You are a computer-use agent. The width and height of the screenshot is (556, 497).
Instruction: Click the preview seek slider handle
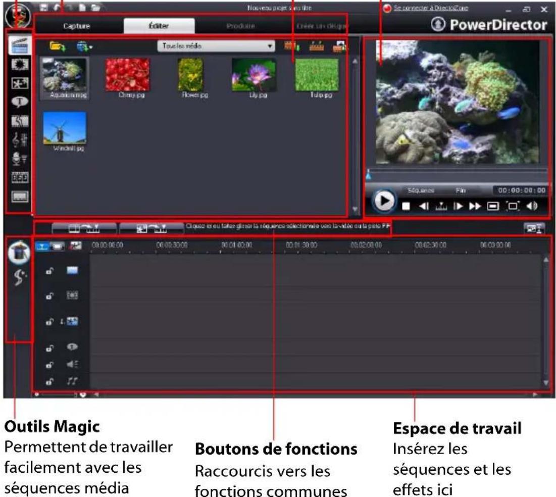[x=369, y=174]
